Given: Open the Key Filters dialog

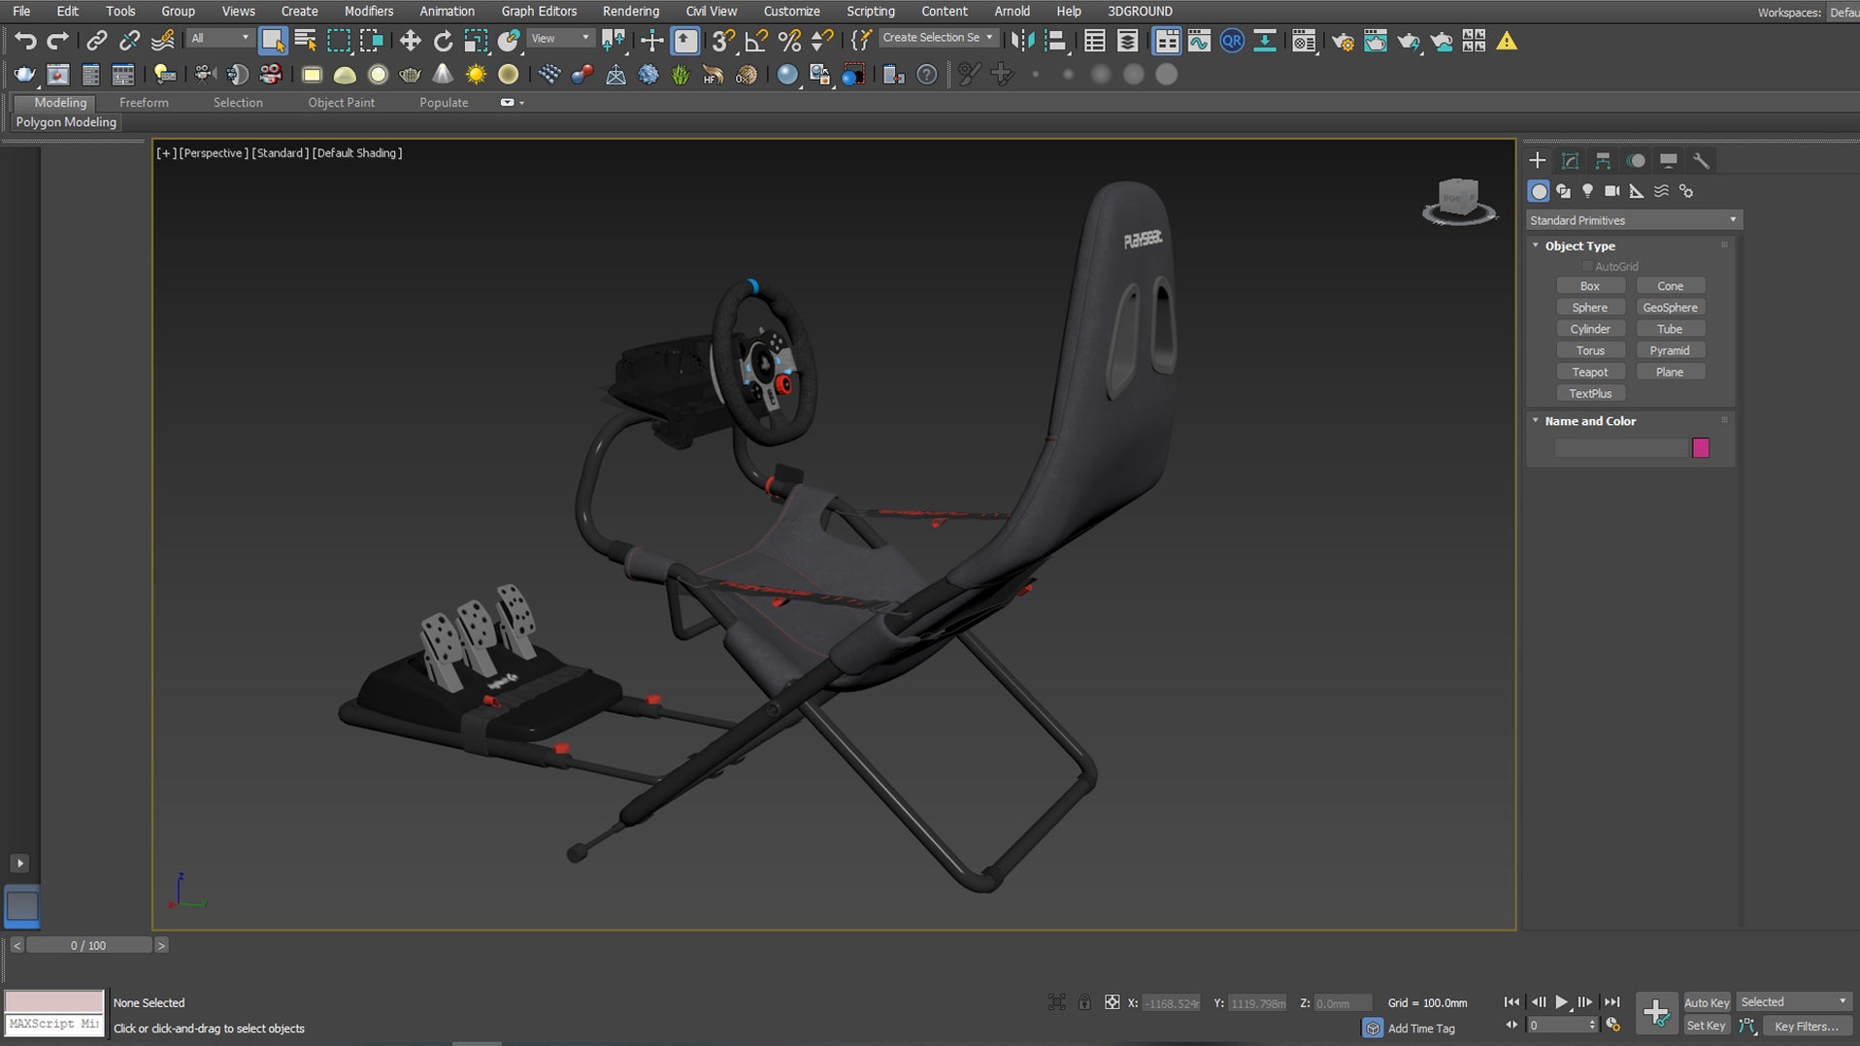Looking at the screenshot, I should coord(1808,1026).
